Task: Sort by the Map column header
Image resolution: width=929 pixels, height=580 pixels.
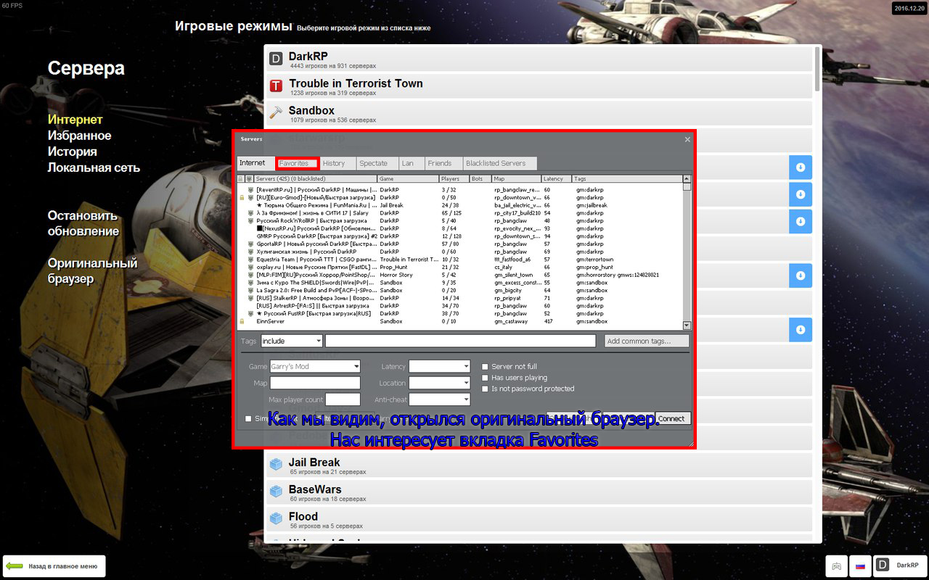Action: click(x=517, y=178)
